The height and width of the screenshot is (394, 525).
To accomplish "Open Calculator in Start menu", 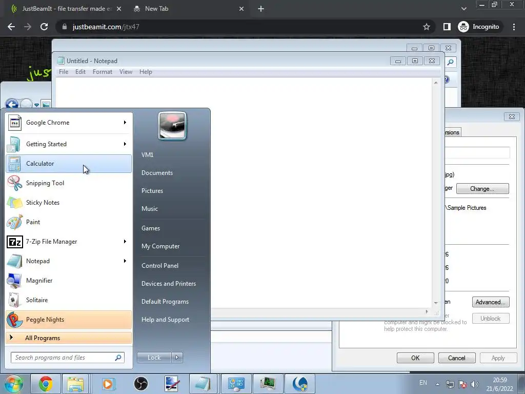I will (69, 164).
